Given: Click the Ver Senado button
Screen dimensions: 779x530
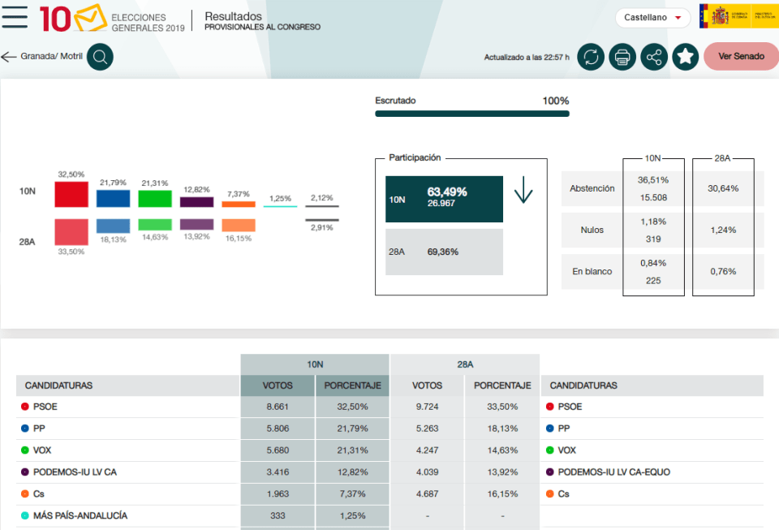Looking at the screenshot, I should pos(739,57).
